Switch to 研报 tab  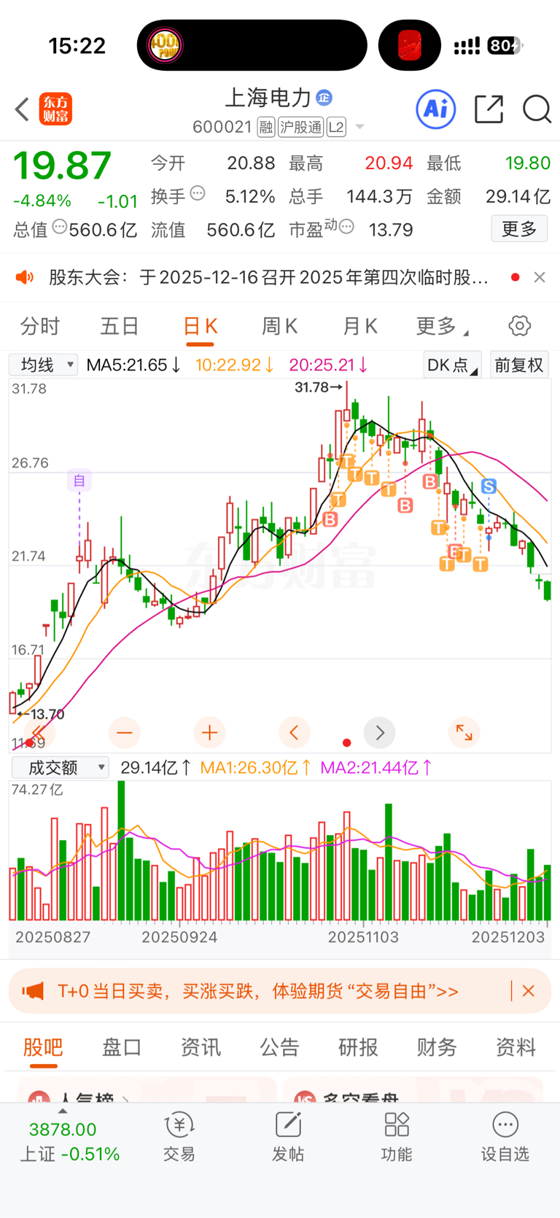point(358,1047)
